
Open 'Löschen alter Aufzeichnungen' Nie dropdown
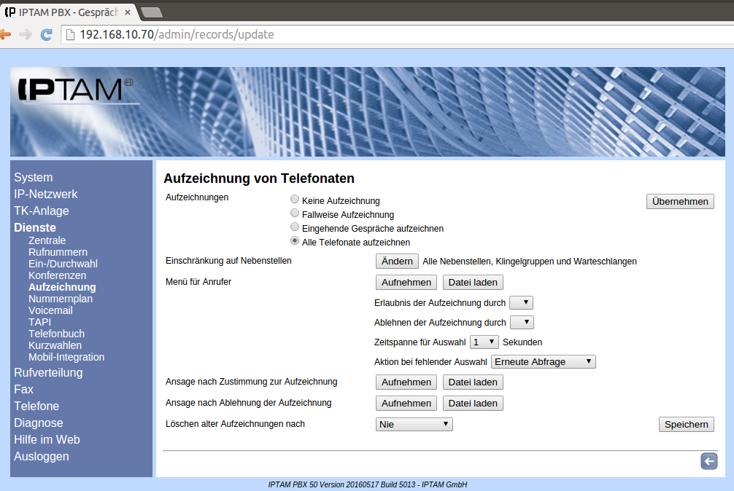(414, 424)
